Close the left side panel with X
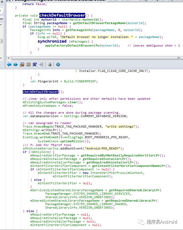 pos(2,2)
